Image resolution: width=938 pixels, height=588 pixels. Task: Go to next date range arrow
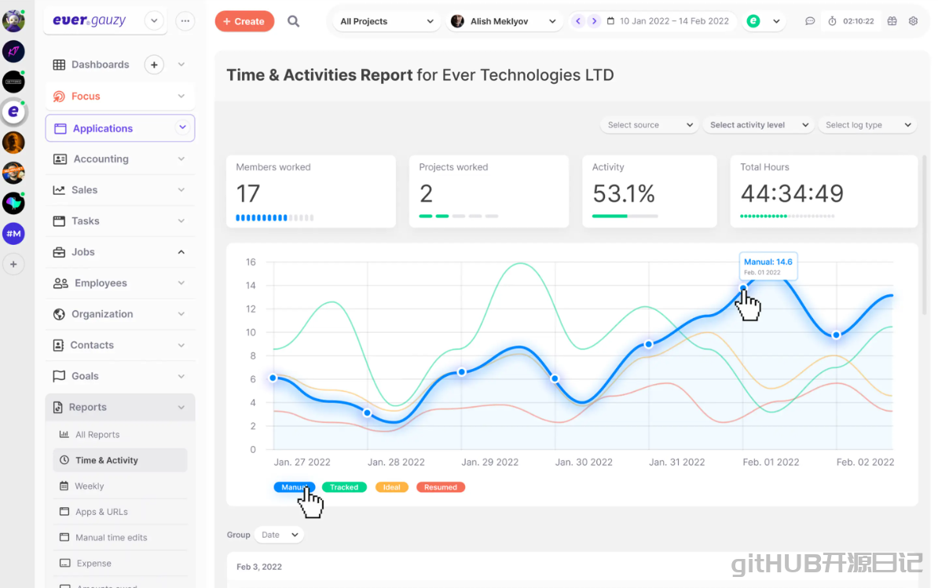594,21
